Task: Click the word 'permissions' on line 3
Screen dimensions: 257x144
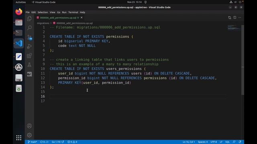Action: [118, 36]
